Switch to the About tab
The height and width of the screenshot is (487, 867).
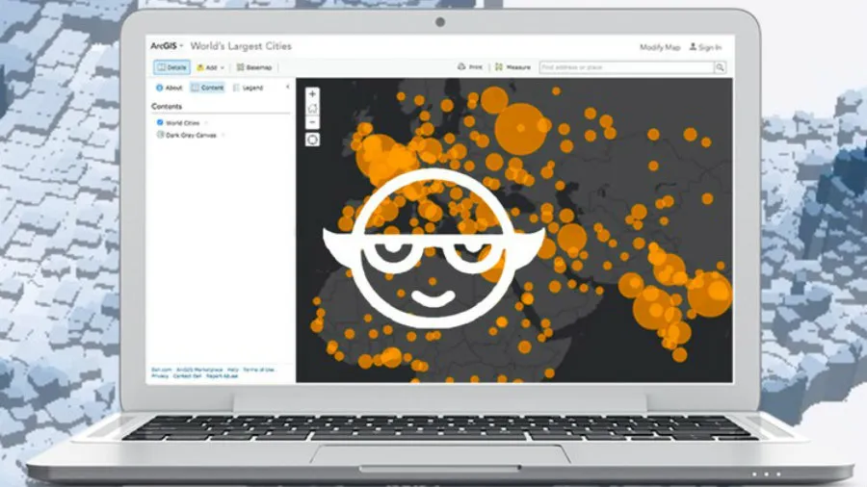(x=169, y=88)
